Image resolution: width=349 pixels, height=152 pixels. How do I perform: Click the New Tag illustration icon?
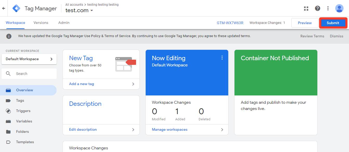(x=125, y=64)
